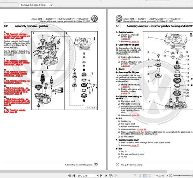
Task: Follow 'page 72' link next to Repairing
Action: point(134,41)
